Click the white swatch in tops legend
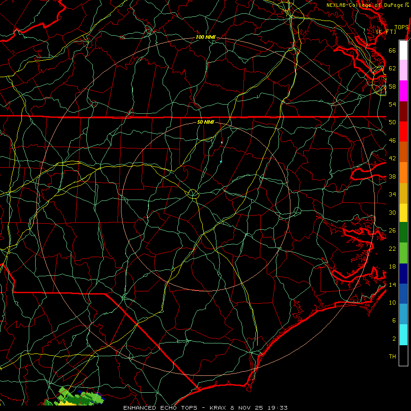Image resolution: width=411 pixels, height=411 pixels. click(x=403, y=50)
